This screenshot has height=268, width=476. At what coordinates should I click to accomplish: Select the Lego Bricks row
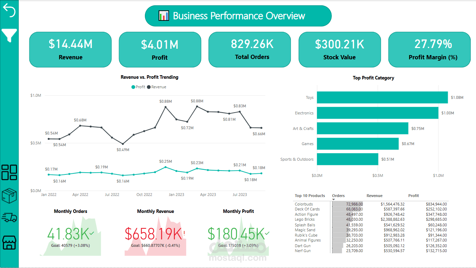click(371, 219)
